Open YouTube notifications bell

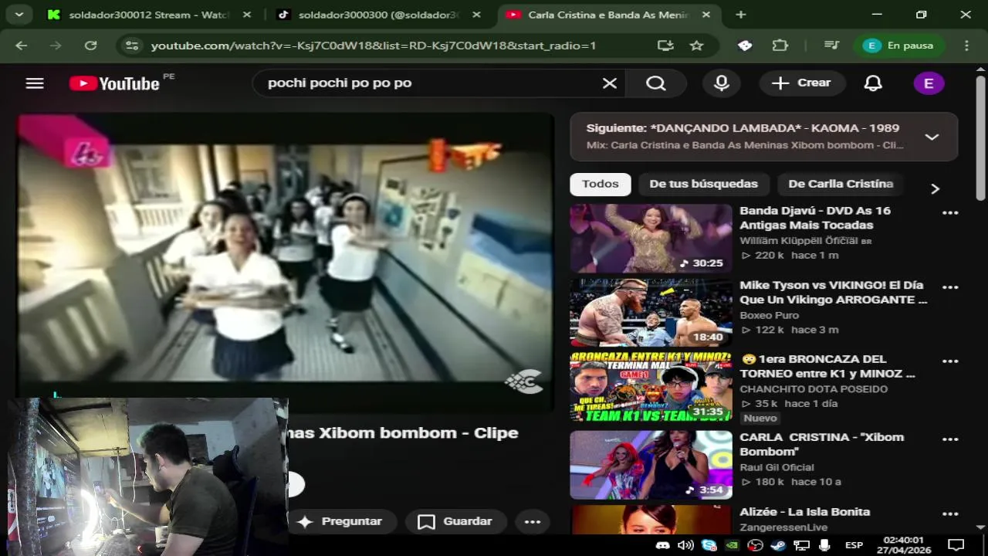coord(873,83)
